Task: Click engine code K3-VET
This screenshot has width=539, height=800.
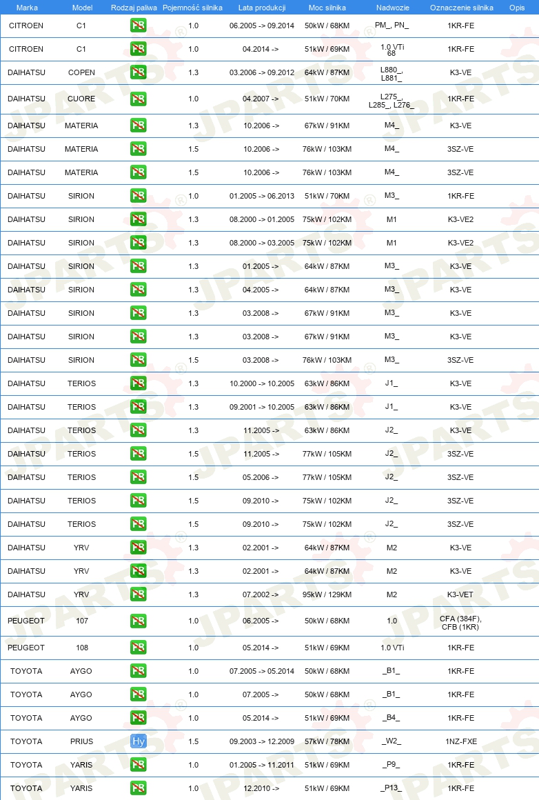Action: (x=460, y=595)
